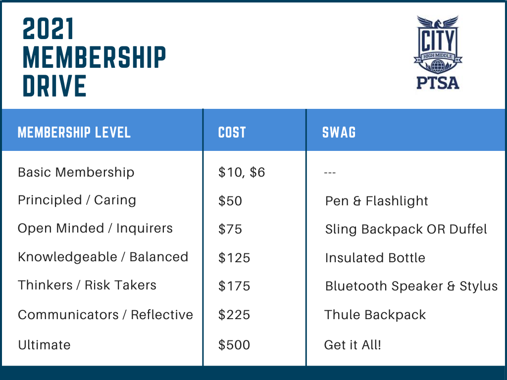Click the 2021 Membership Drive title
The height and width of the screenshot is (380, 507).
point(94,57)
